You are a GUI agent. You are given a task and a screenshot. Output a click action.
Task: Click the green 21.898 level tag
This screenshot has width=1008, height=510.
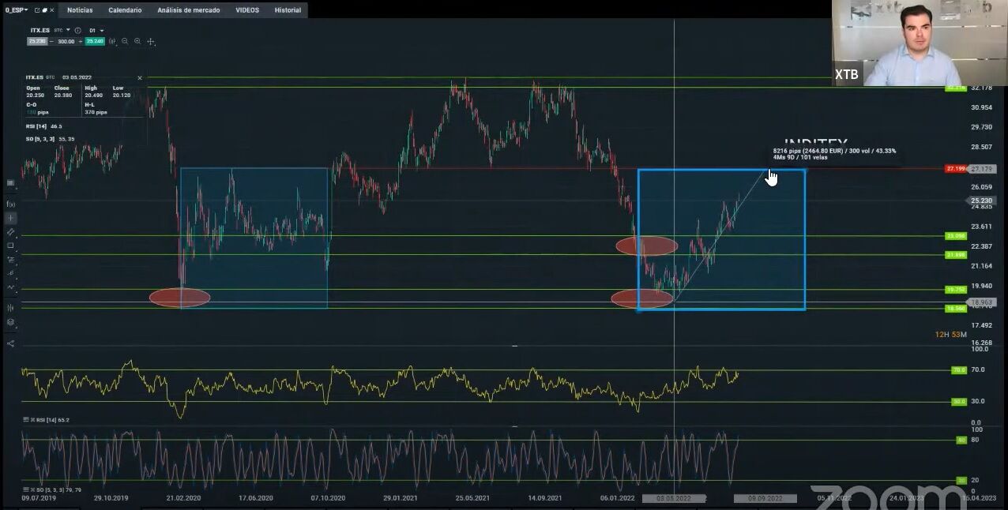point(956,254)
